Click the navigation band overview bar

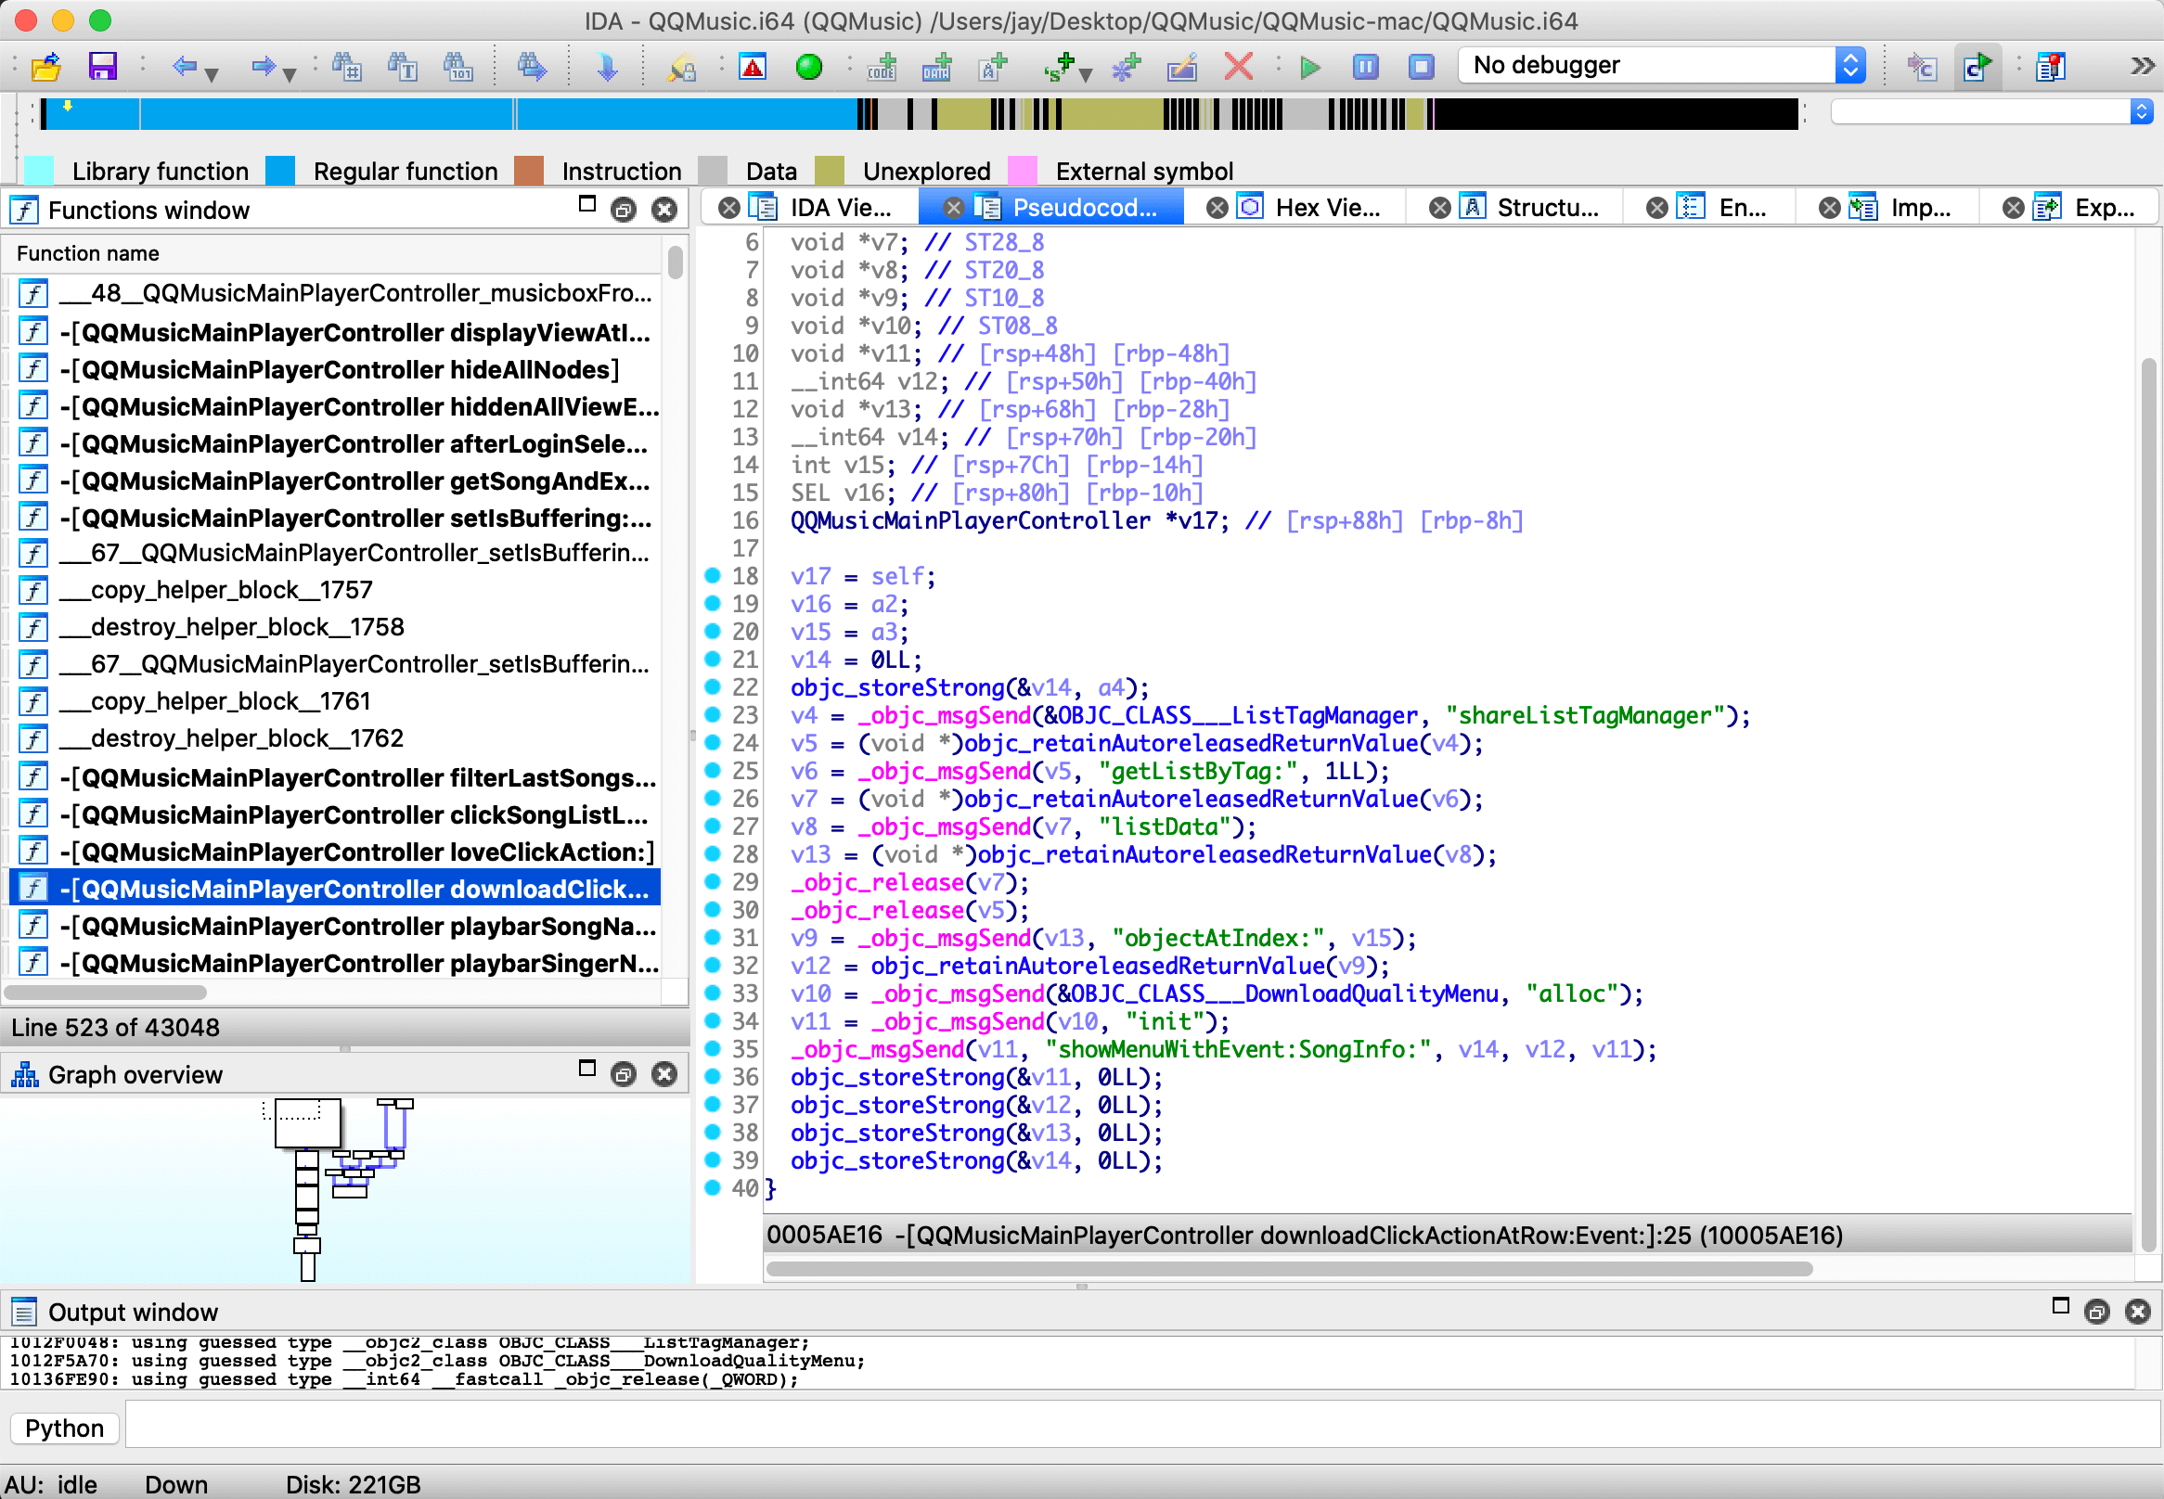(x=919, y=114)
